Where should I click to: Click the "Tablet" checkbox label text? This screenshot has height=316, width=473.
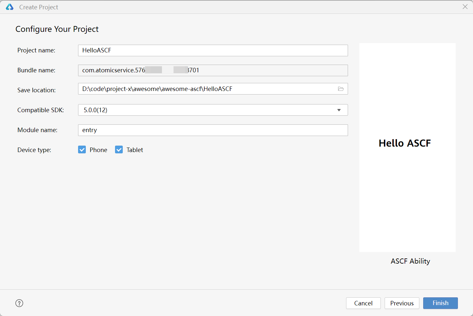135,150
